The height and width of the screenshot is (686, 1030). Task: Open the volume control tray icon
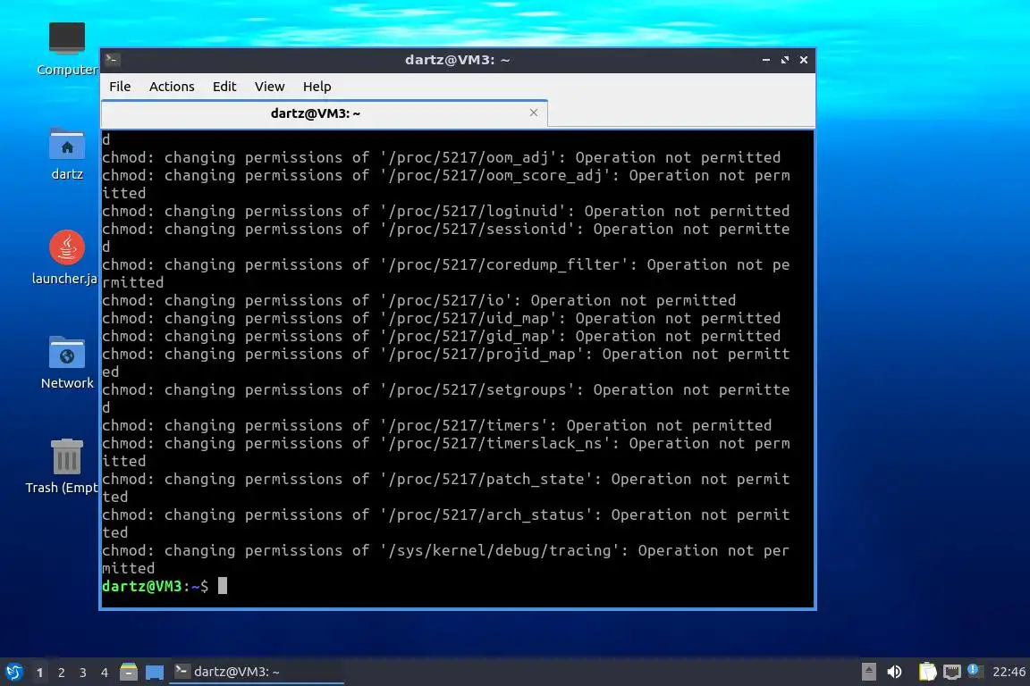(894, 672)
